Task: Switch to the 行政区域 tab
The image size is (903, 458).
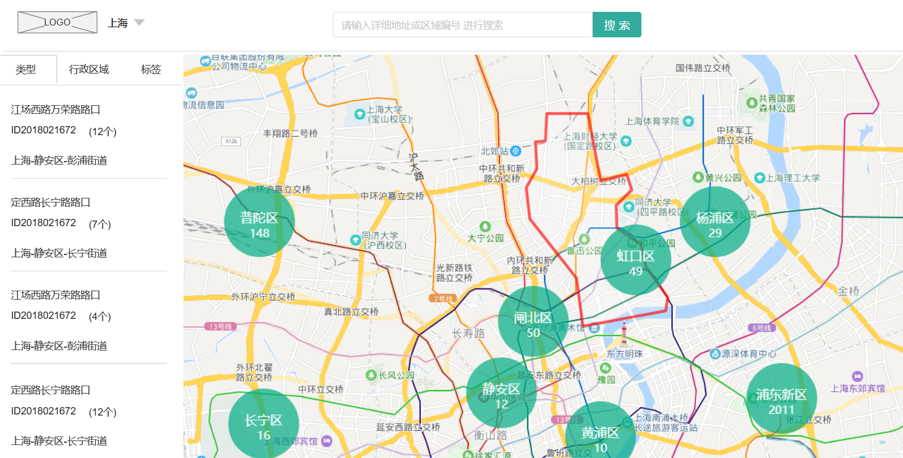Action: click(x=89, y=70)
